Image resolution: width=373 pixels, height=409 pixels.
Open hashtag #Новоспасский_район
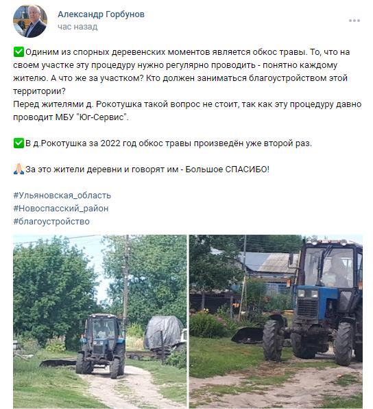(x=61, y=209)
